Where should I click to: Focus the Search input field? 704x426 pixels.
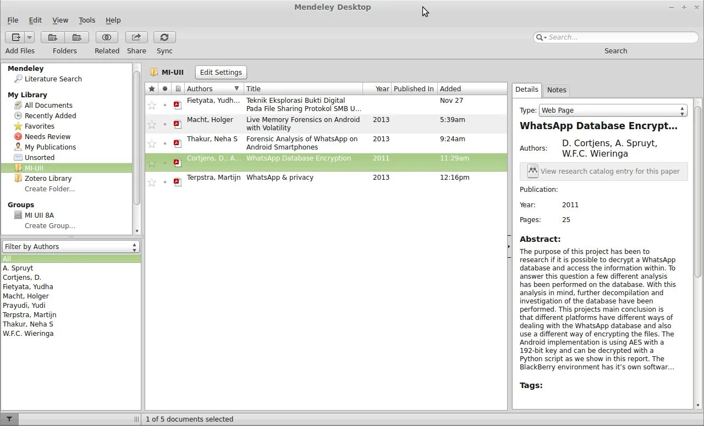[621, 37]
